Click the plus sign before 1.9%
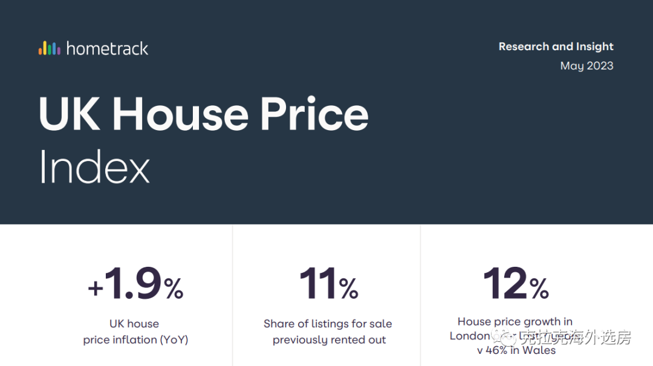653x366 pixels. click(96, 288)
